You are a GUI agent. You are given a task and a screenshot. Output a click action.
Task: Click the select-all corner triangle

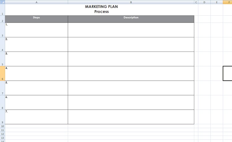2,2
